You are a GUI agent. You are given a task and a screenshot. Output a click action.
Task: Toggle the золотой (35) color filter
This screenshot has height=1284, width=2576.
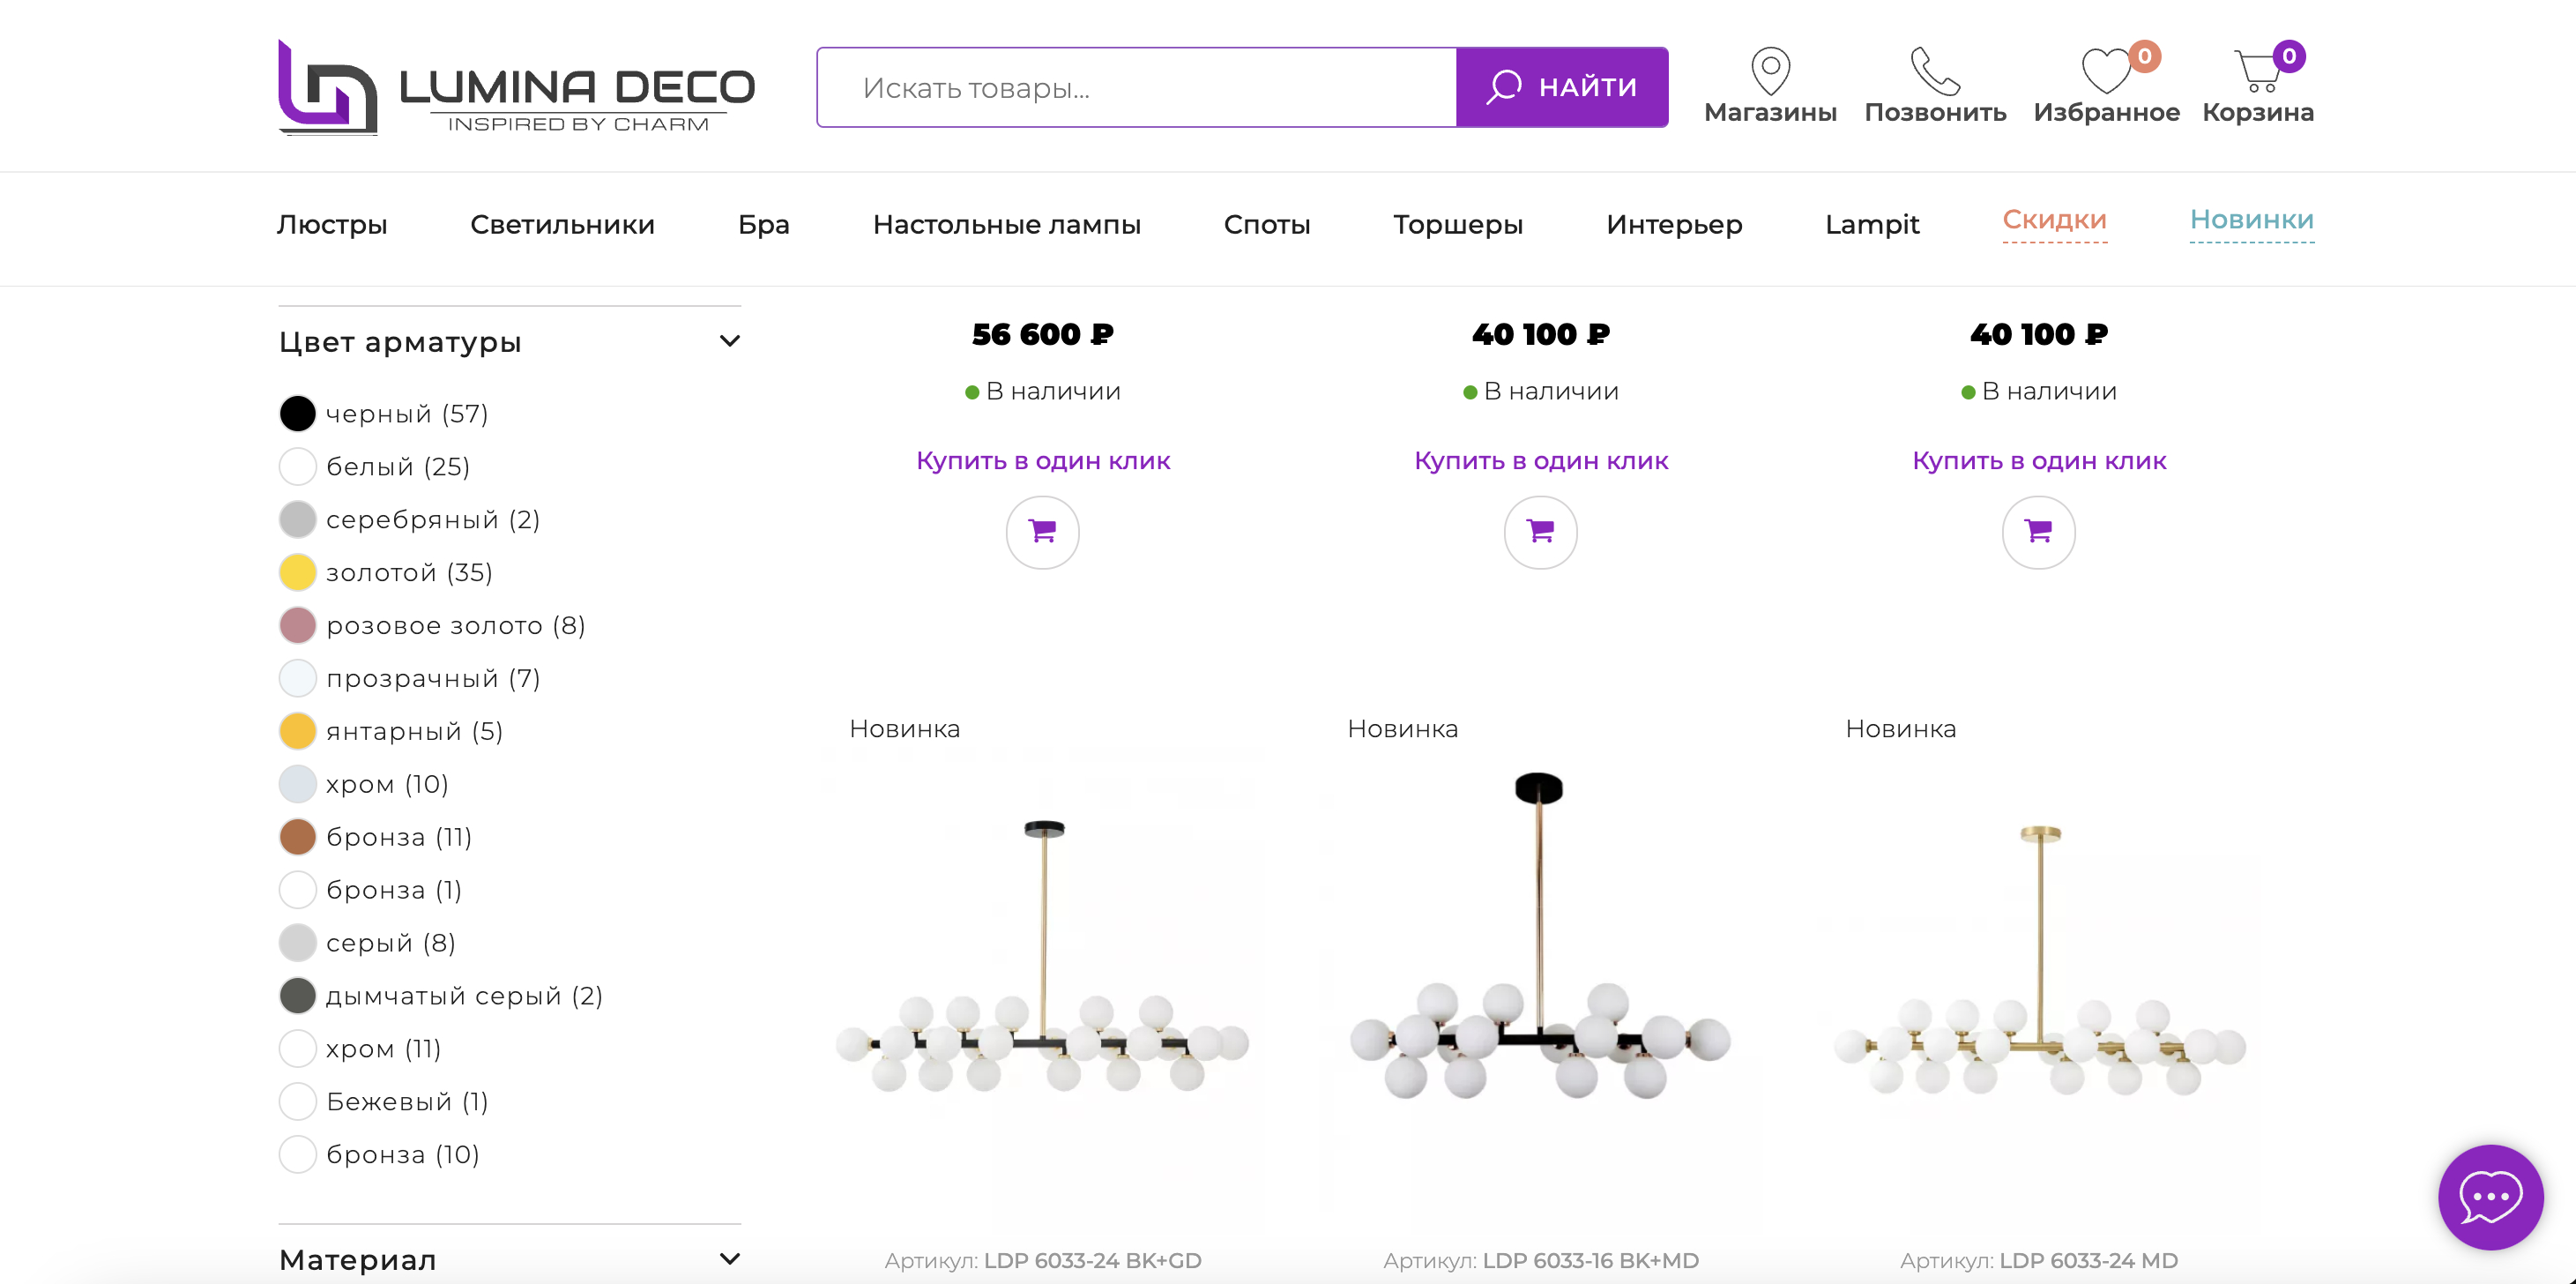coord(298,573)
